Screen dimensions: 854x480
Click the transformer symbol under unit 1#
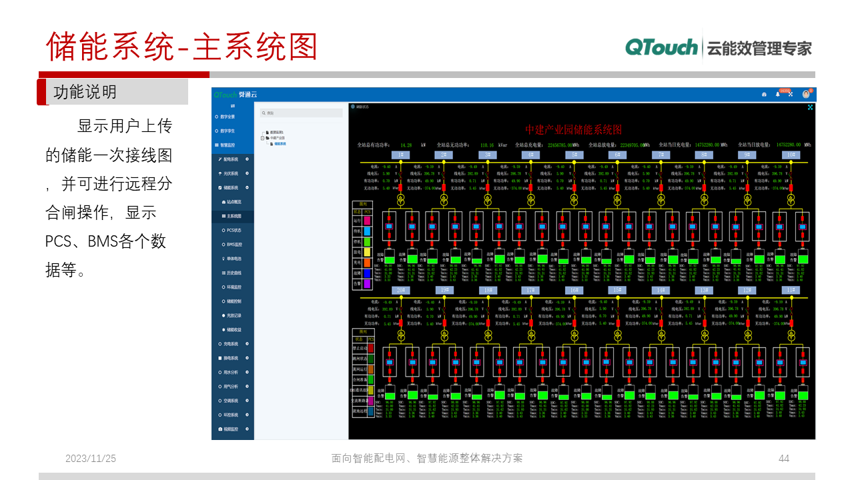400,199
